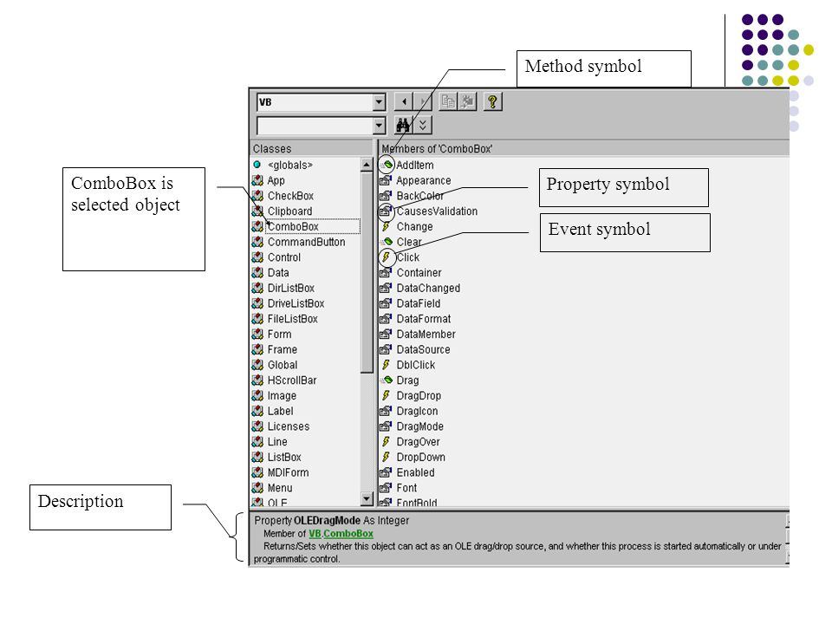This screenshot has height=624, width=832.
Task: Click the Container property icon
Action: [x=386, y=273]
